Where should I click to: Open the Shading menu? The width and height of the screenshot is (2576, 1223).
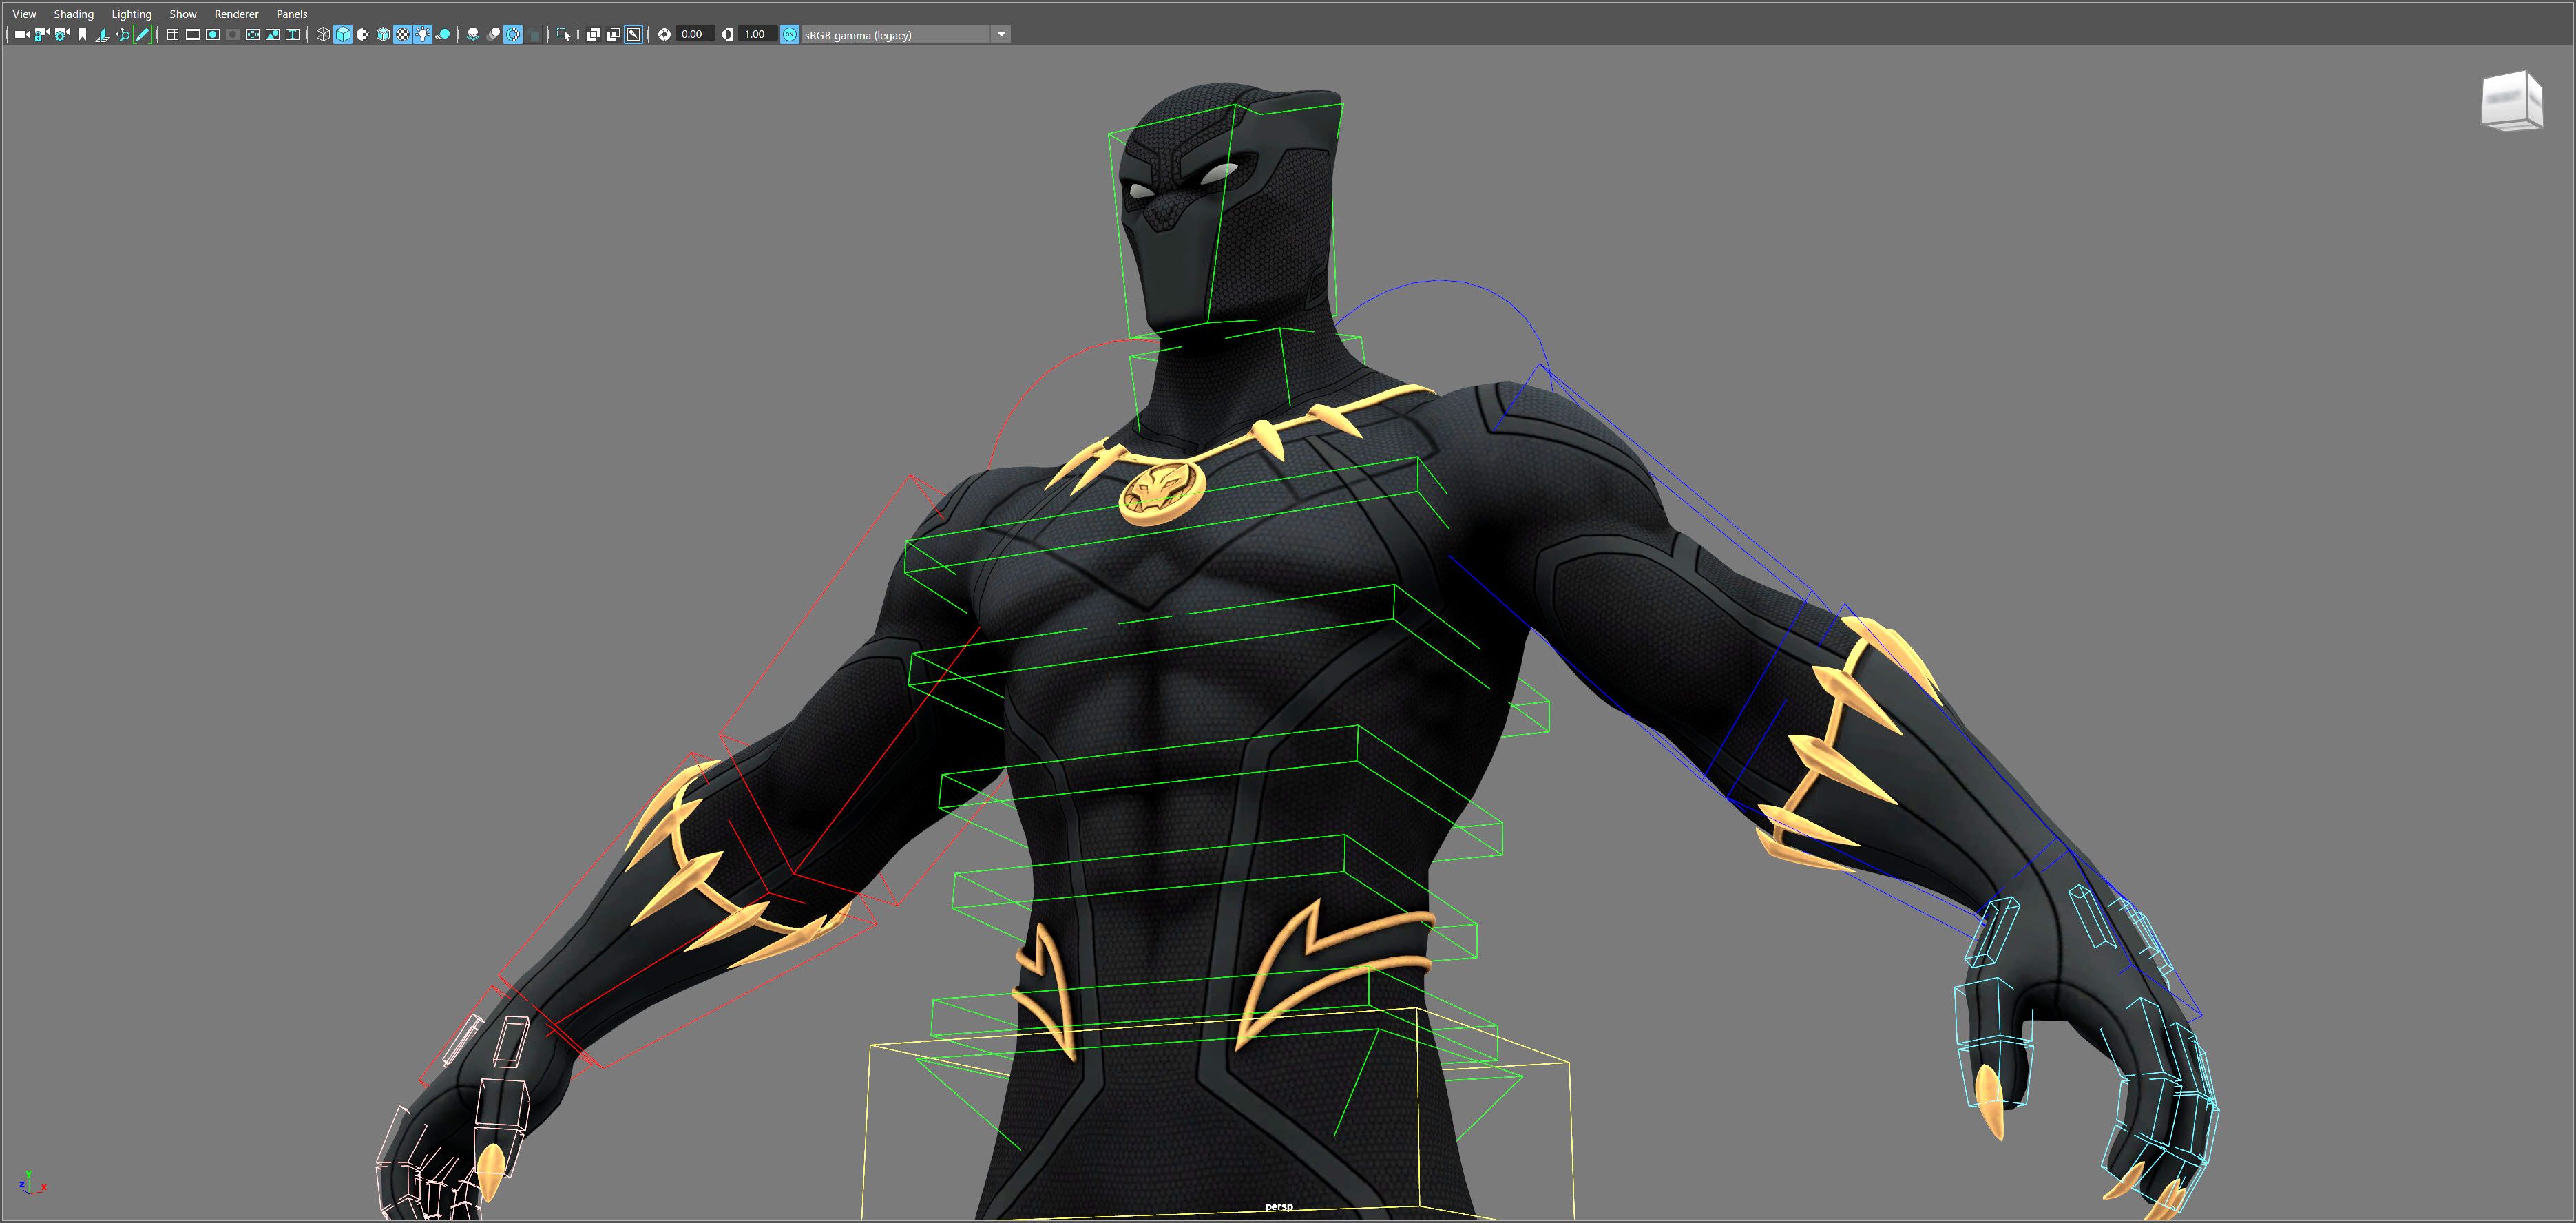click(73, 14)
